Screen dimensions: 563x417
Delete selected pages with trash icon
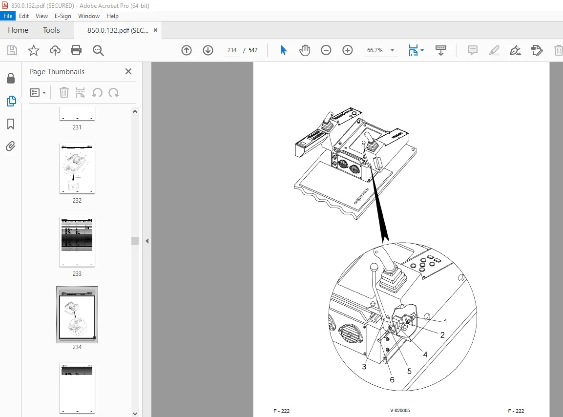click(x=64, y=93)
